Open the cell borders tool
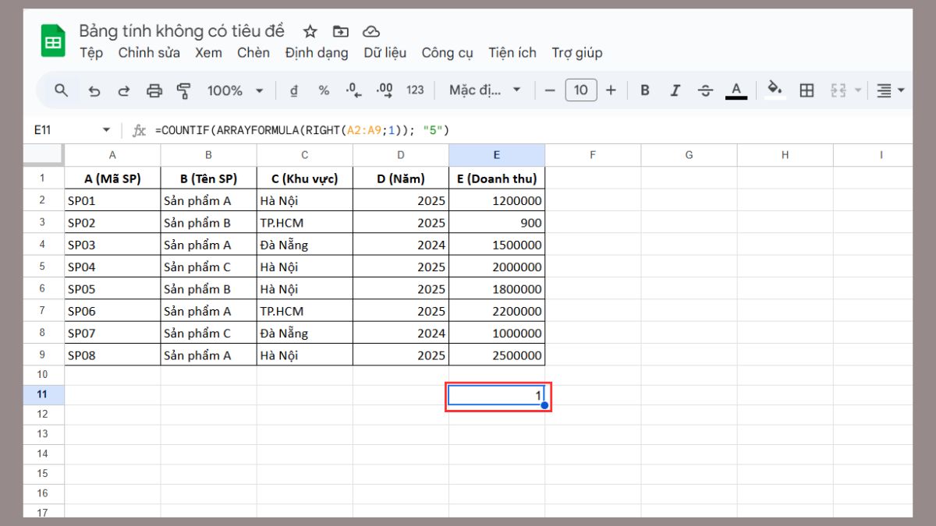Image resolution: width=936 pixels, height=526 pixels. pos(807,90)
